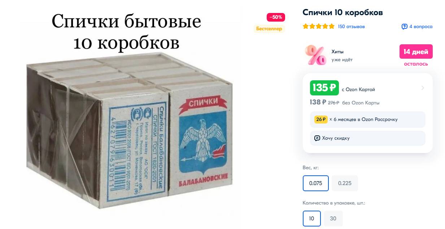Open Ozon Рассрочку 6 months option
445x229 pixels.
[367, 119]
